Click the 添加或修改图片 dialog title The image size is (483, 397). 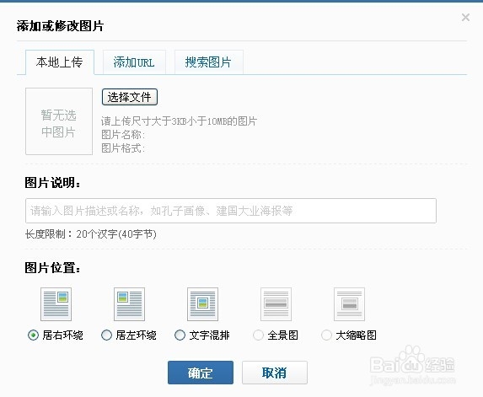click(x=60, y=26)
